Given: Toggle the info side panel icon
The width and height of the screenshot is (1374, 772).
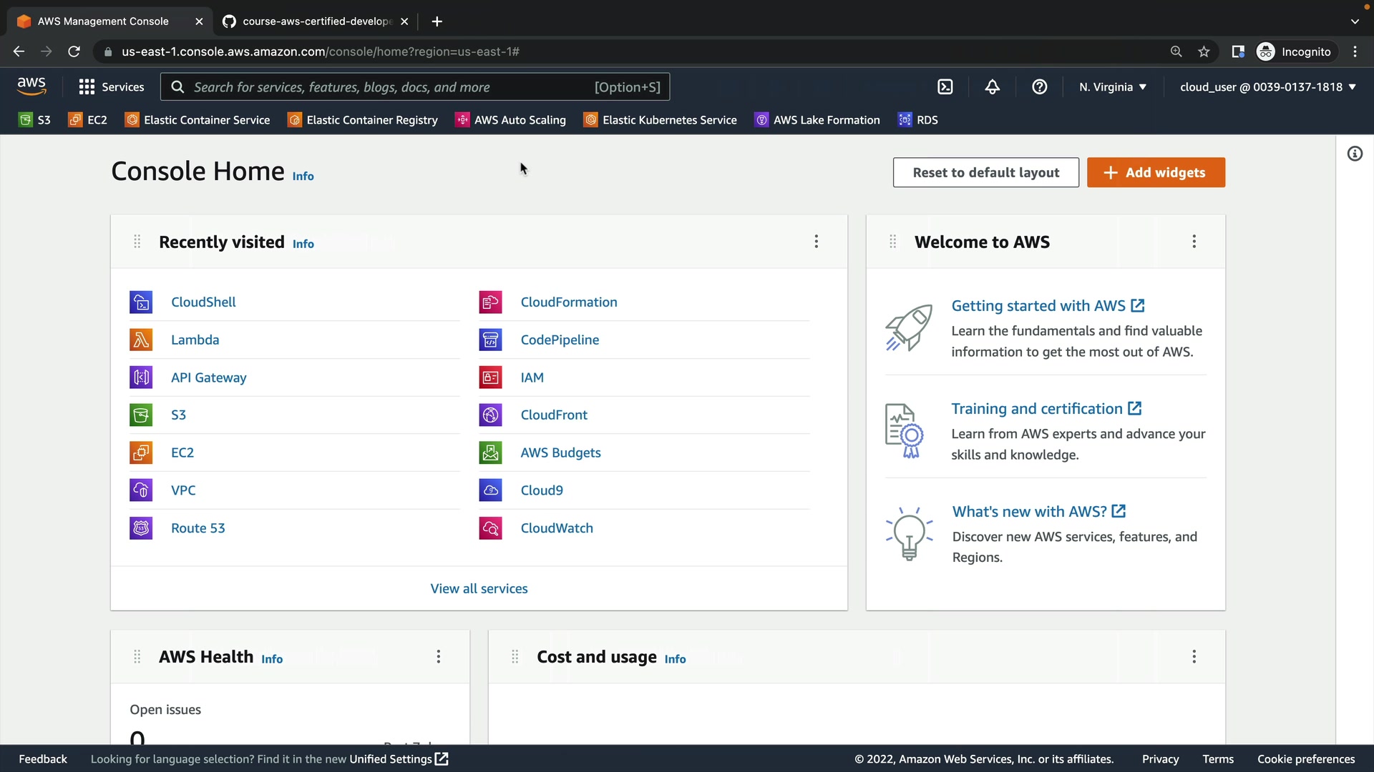Looking at the screenshot, I should (x=1355, y=154).
